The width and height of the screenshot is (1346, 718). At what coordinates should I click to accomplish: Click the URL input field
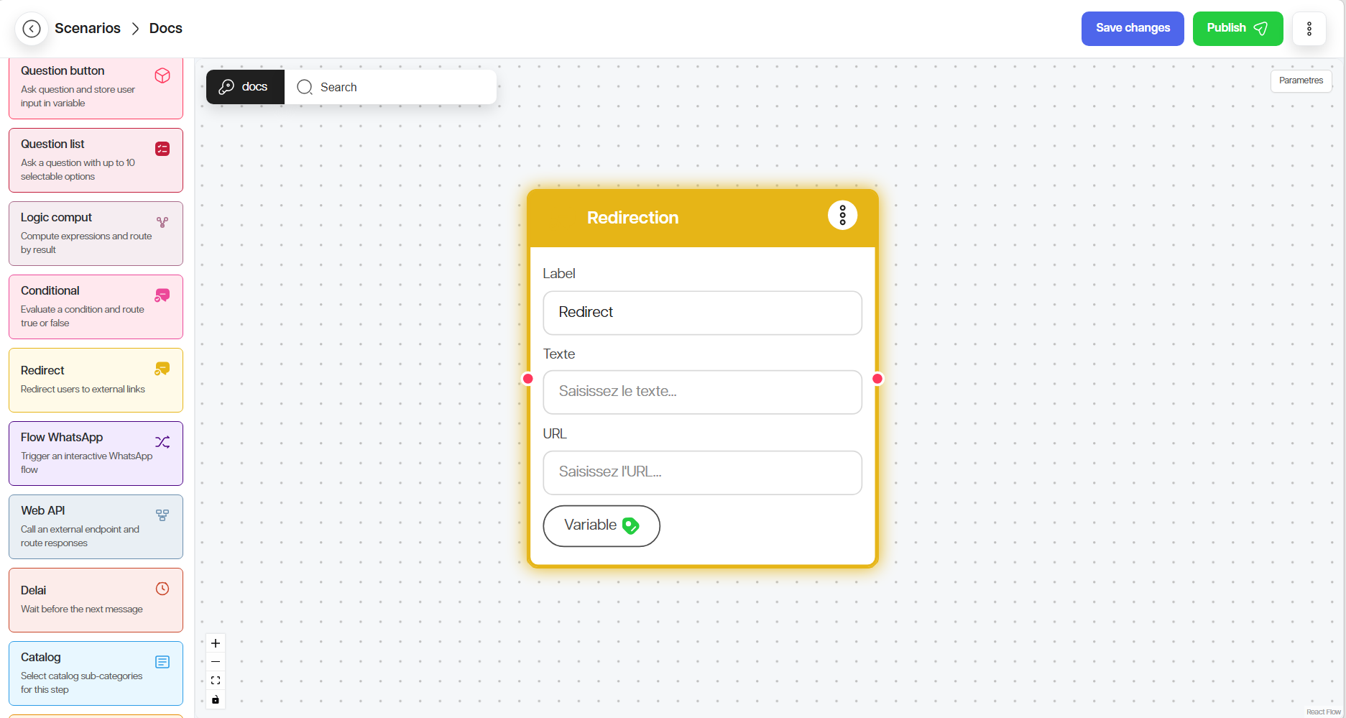tap(702, 472)
